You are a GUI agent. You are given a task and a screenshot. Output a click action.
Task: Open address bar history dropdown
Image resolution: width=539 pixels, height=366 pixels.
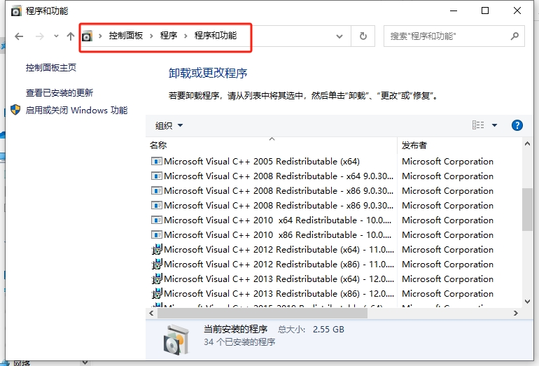[x=339, y=36]
